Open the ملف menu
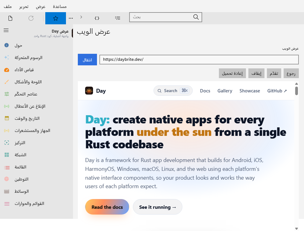This screenshot has width=304, height=231. tap(8, 6)
